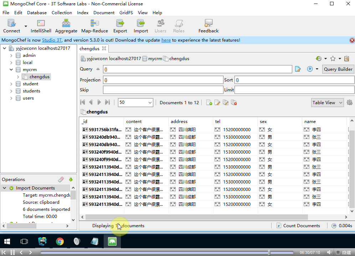Open Chrome from the Windows taskbar
The image size is (355, 256).
click(x=60, y=242)
